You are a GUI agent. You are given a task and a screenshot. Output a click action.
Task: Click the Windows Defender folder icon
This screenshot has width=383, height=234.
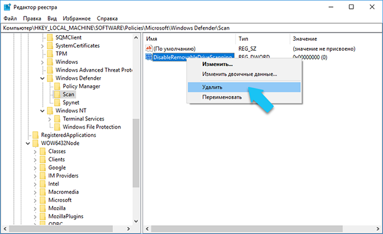coord(50,78)
